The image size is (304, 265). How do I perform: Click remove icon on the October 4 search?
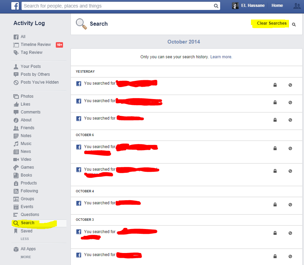tap(290, 205)
